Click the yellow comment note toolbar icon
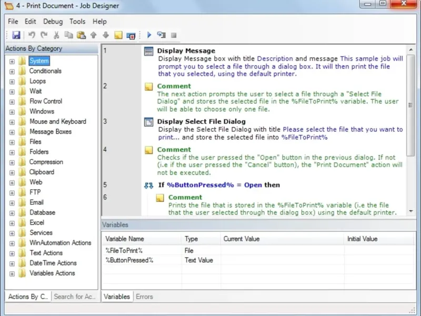 point(118,35)
